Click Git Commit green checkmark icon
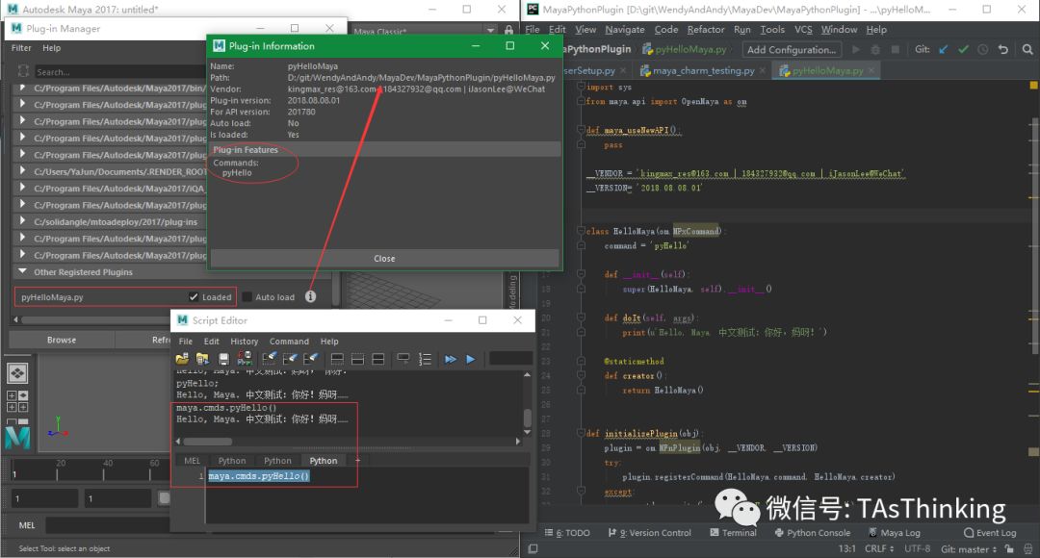This screenshot has width=1040, height=558. [963, 50]
